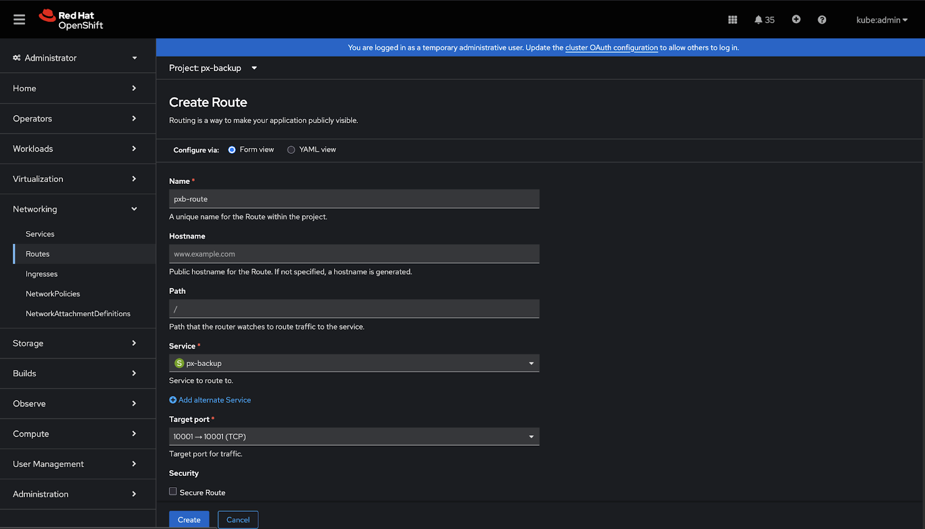Open the application launcher grid icon
This screenshot has height=529, width=925.
click(732, 20)
